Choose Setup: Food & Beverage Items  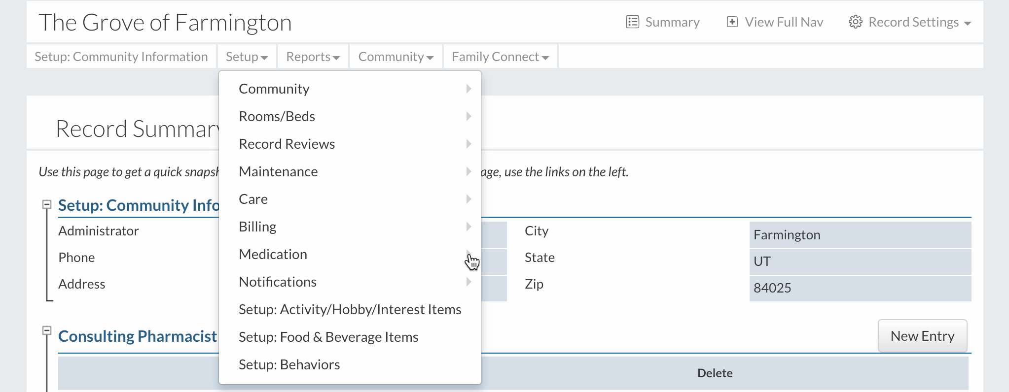[x=328, y=337]
